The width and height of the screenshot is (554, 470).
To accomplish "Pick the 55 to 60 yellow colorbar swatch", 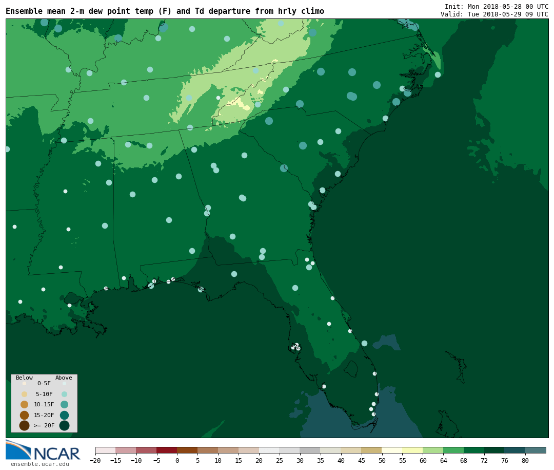I will [412, 450].
